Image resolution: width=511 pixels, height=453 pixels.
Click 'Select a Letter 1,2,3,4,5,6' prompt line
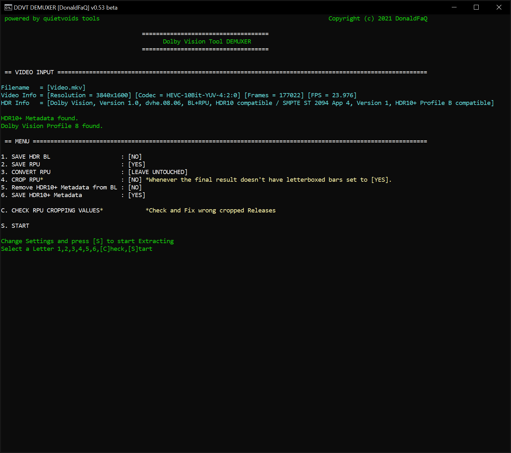(x=77, y=249)
